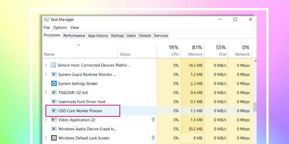
Task: Click the Video Application process icon
Action: click(x=54, y=120)
